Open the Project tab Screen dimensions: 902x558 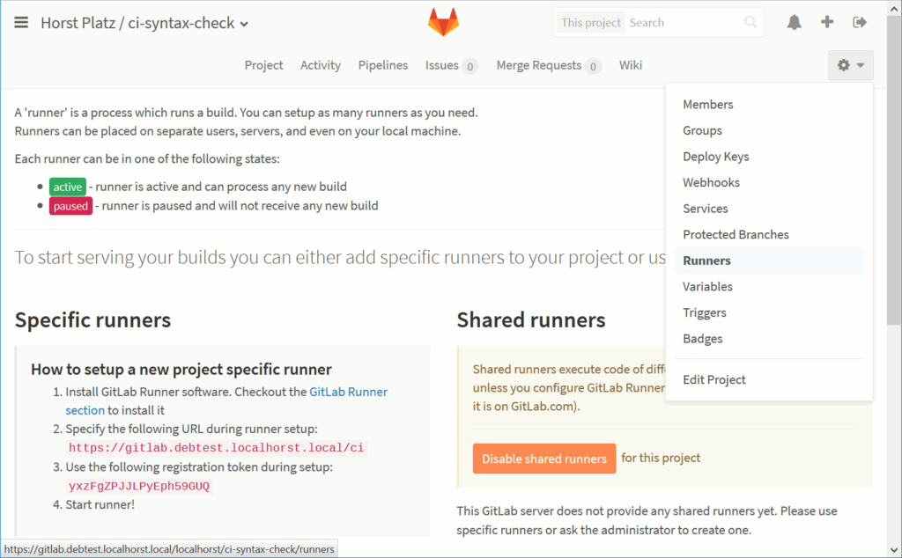click(263, 65)
